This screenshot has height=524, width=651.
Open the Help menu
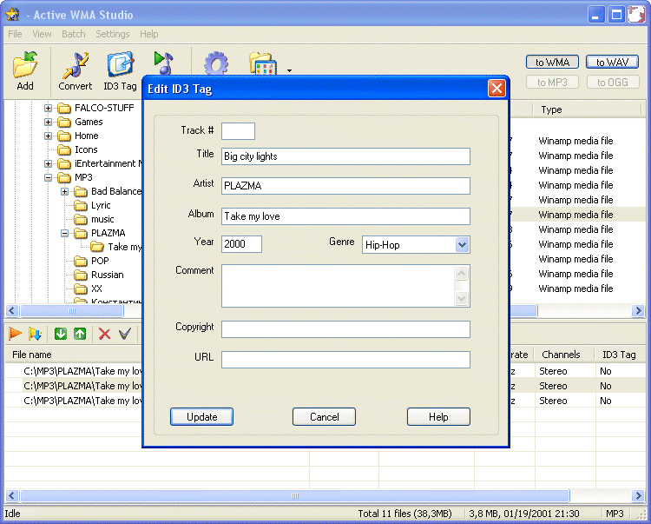148,34
